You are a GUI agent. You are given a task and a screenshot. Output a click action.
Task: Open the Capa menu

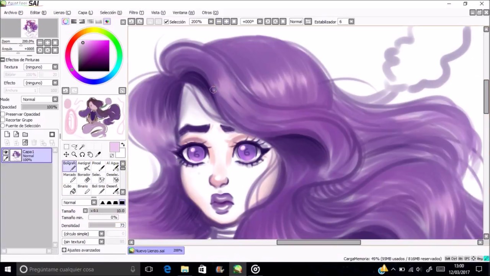click(x=85, y=13)
